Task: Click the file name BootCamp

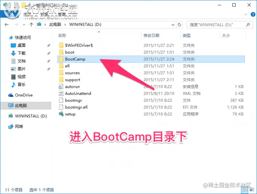Action: pyautogui.click(x=75, y=59)
